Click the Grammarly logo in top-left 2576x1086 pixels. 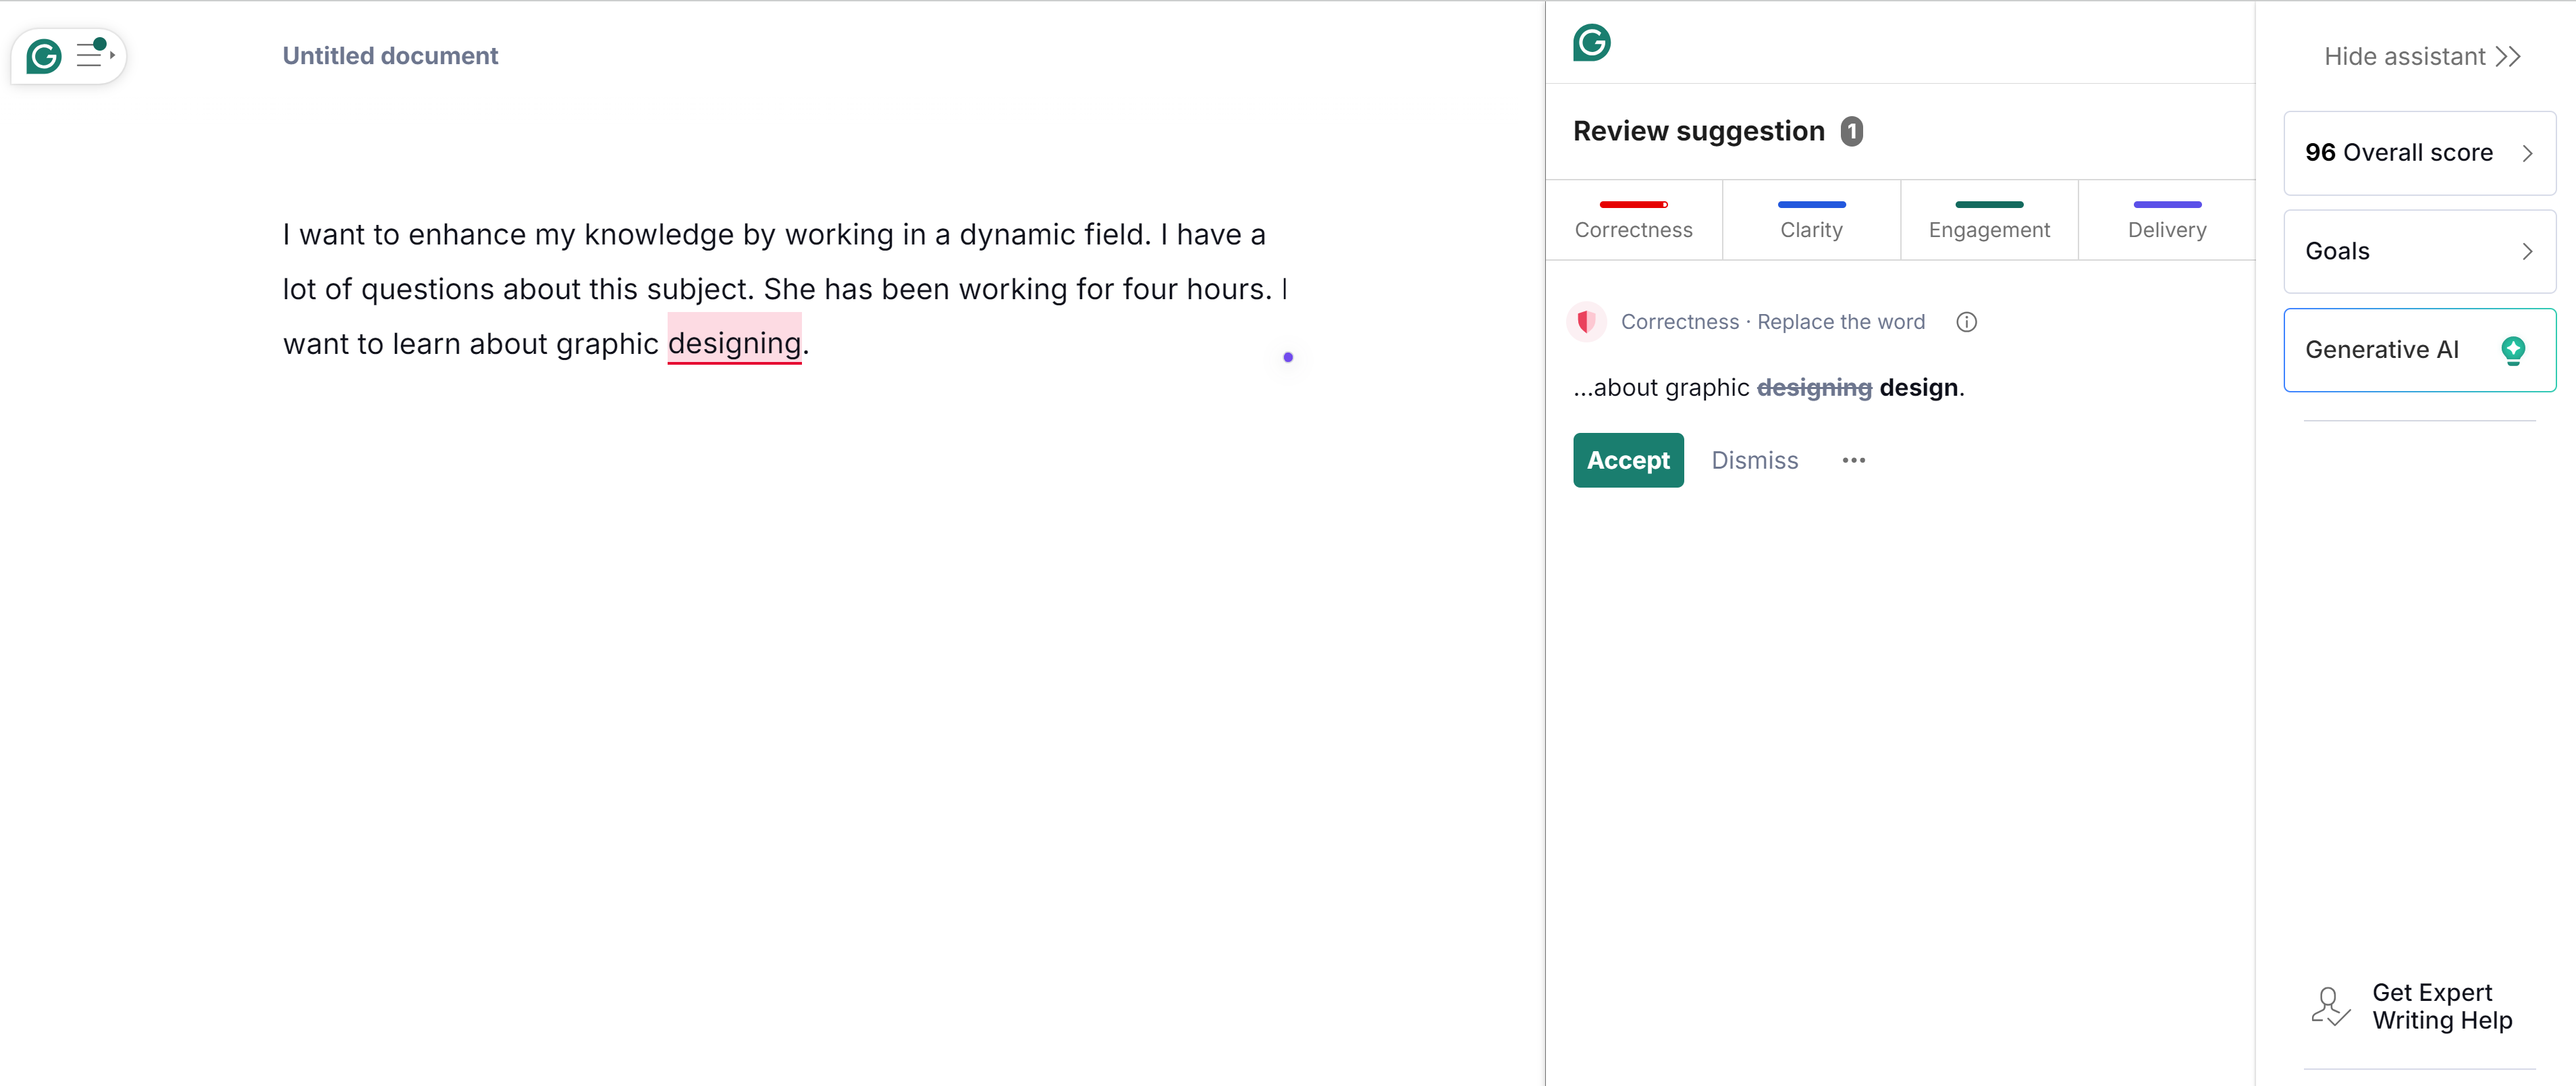44,56
